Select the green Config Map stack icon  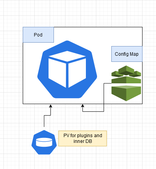[x=126, y=83]
